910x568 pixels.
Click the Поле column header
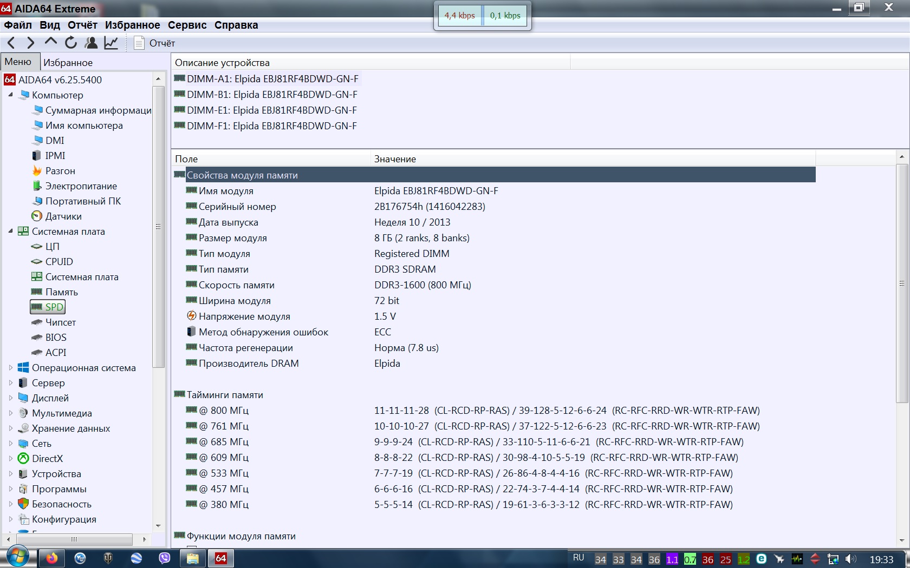click(271, 158)
